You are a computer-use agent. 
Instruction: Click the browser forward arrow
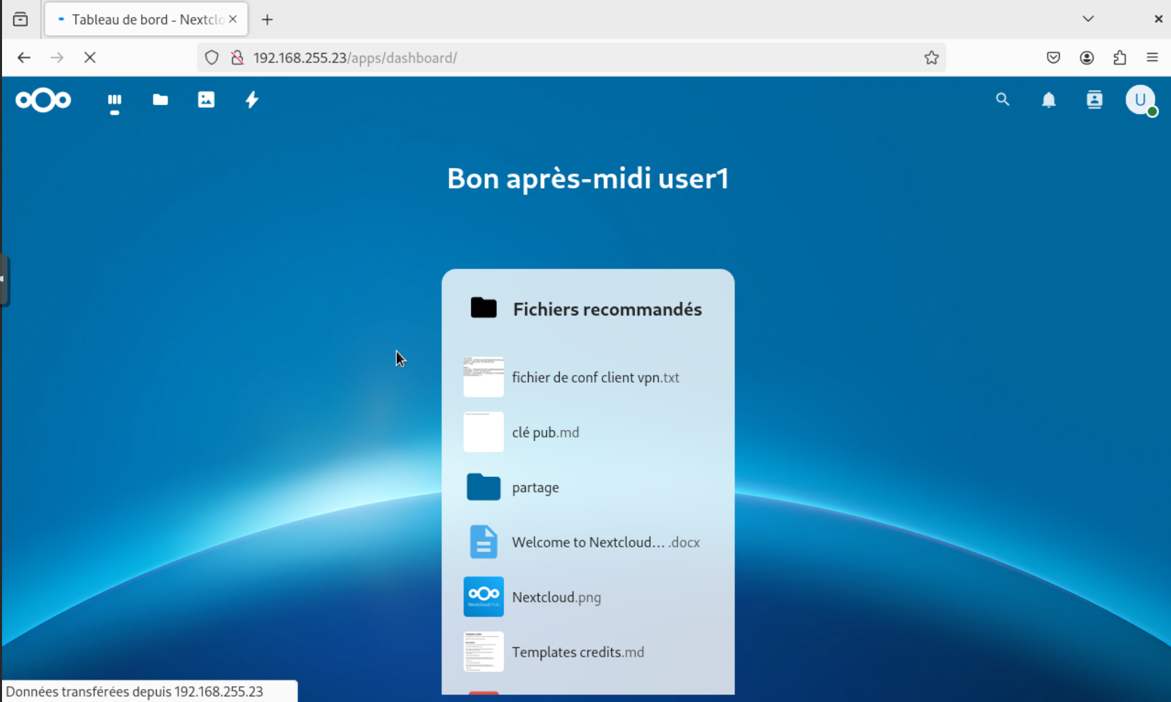57,58
